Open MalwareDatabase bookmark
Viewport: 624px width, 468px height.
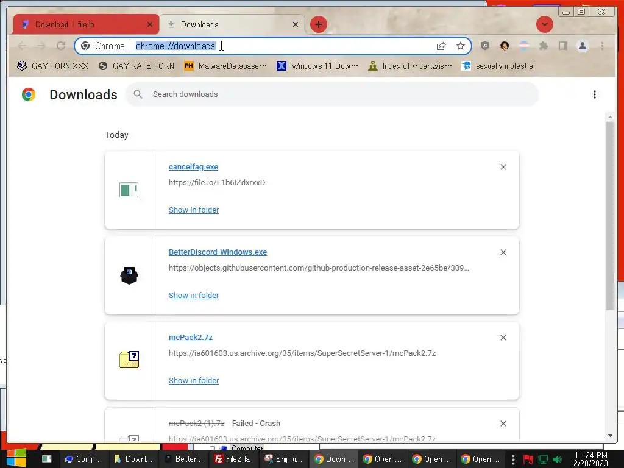pos(225,66)
